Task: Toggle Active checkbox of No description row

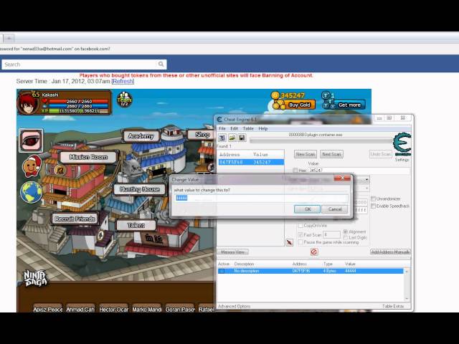Action: point(222,271)
